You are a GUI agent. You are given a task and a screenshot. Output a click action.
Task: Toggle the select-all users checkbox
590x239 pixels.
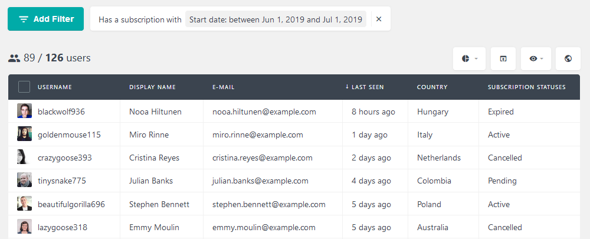tap(24, 87)
